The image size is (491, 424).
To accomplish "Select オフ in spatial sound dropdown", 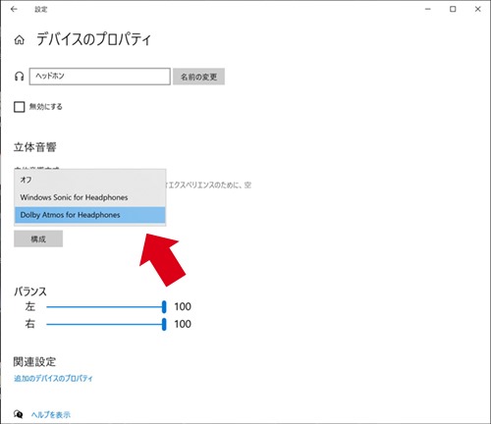I will (89, 180).
